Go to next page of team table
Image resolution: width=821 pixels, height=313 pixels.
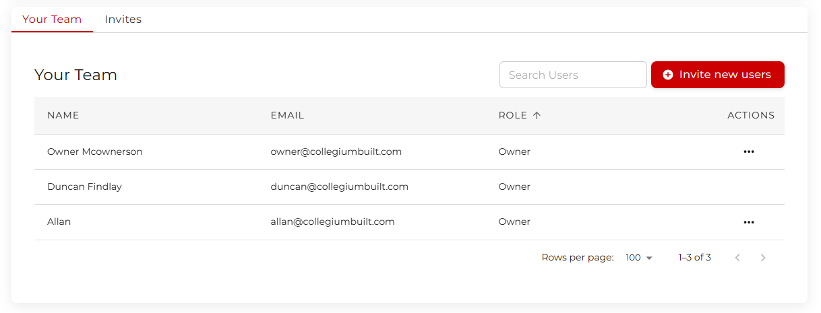763,258
